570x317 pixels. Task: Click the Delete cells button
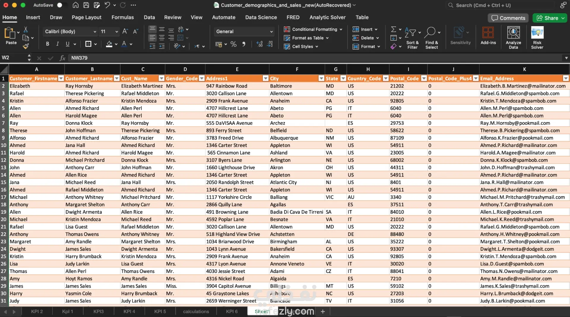[x=366, y=38]
